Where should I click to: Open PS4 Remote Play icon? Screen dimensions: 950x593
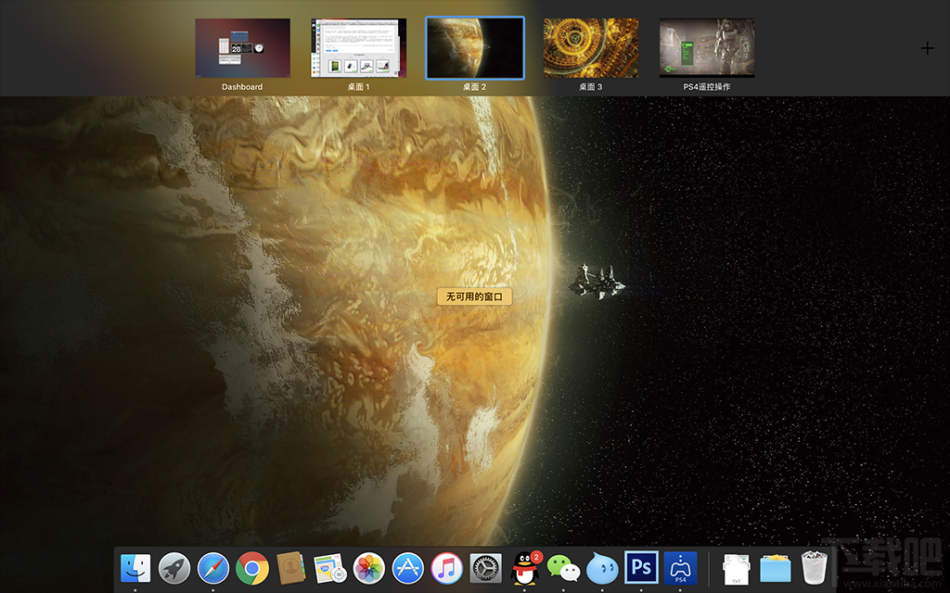tap(680, 566)
